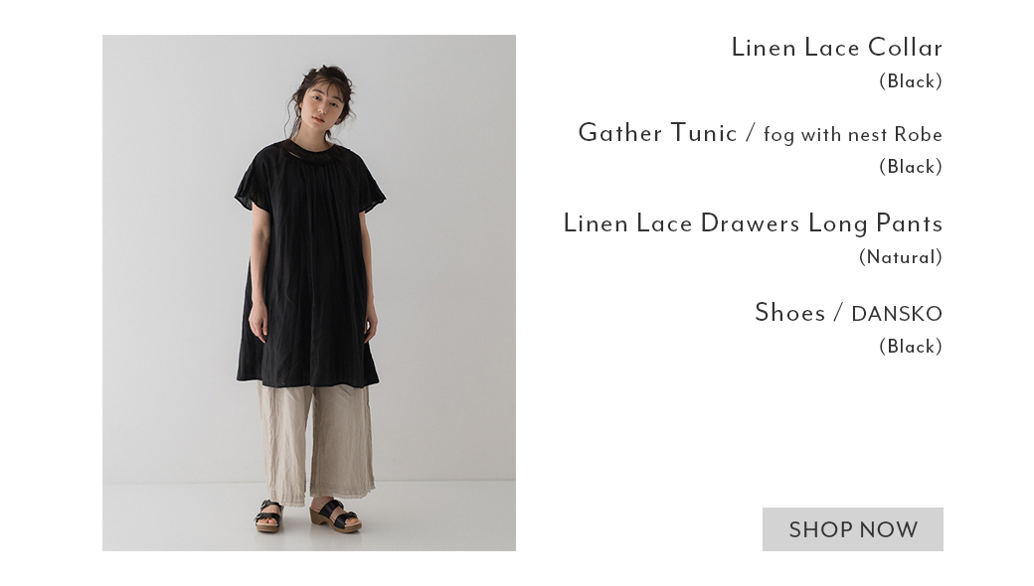Open the Linen Lace Collar product link
The height and width of the screenshot is (586, 1034).
coord(837,48)
